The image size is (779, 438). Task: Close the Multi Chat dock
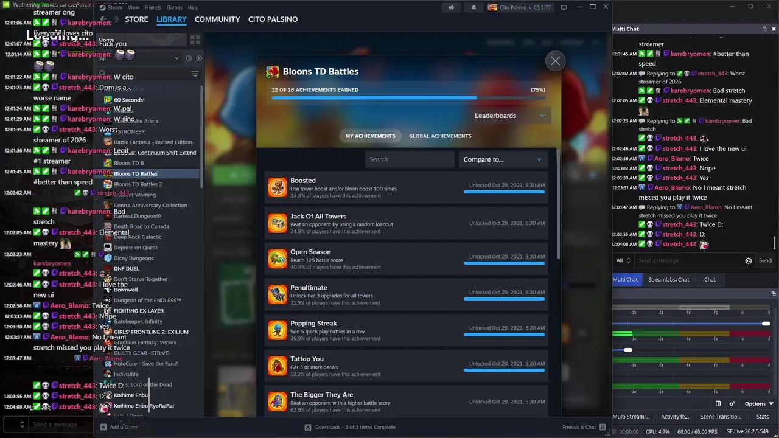coord(774,29)
